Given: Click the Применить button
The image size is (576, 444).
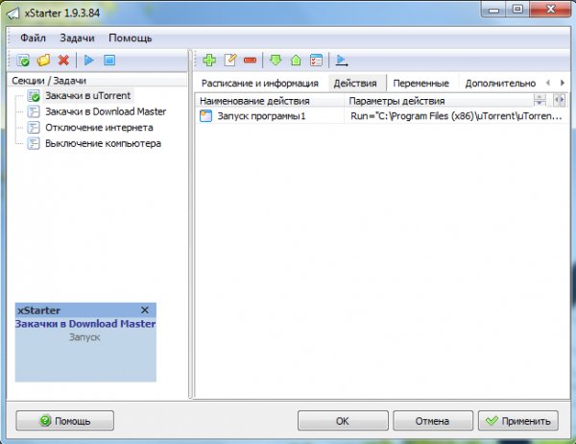Looking at the screenshot, I should click(518, 421).
